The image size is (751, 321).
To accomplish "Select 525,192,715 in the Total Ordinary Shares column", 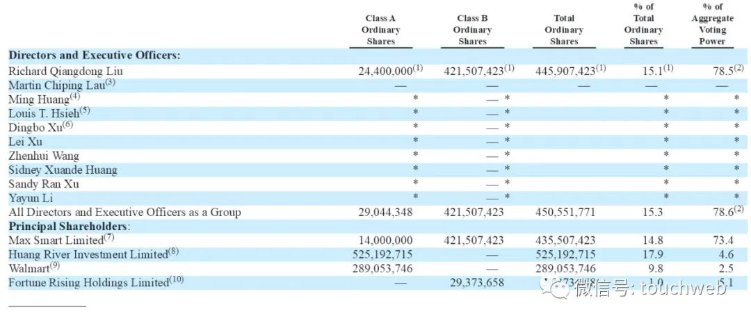I will pyautogui.click(x=565, y=254).
